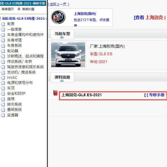Open 传动系统/车桥 section

click(20, 61)
